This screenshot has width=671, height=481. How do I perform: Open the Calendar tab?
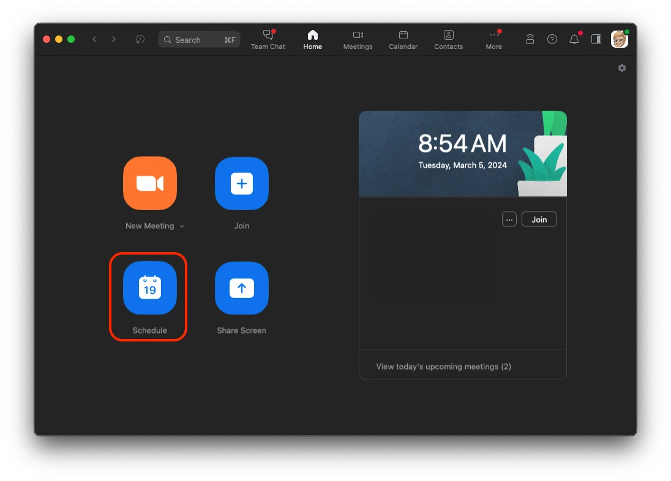[403, 39]
